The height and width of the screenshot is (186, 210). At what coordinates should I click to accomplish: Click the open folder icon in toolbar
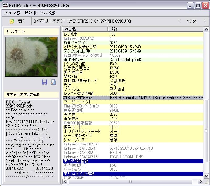tap(12, 21)
